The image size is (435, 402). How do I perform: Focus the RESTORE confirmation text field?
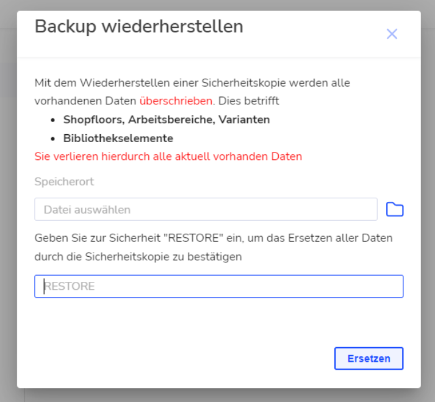click(218, 286)
